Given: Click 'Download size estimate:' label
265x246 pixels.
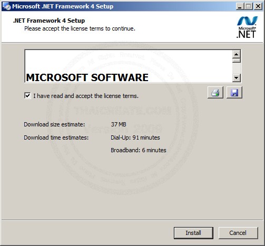Looking at the screenshot, I should (x=54, y=124).
